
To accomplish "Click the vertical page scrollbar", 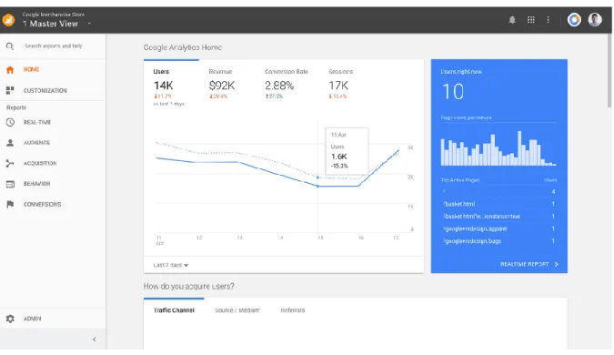I will (x=609, y=70).
